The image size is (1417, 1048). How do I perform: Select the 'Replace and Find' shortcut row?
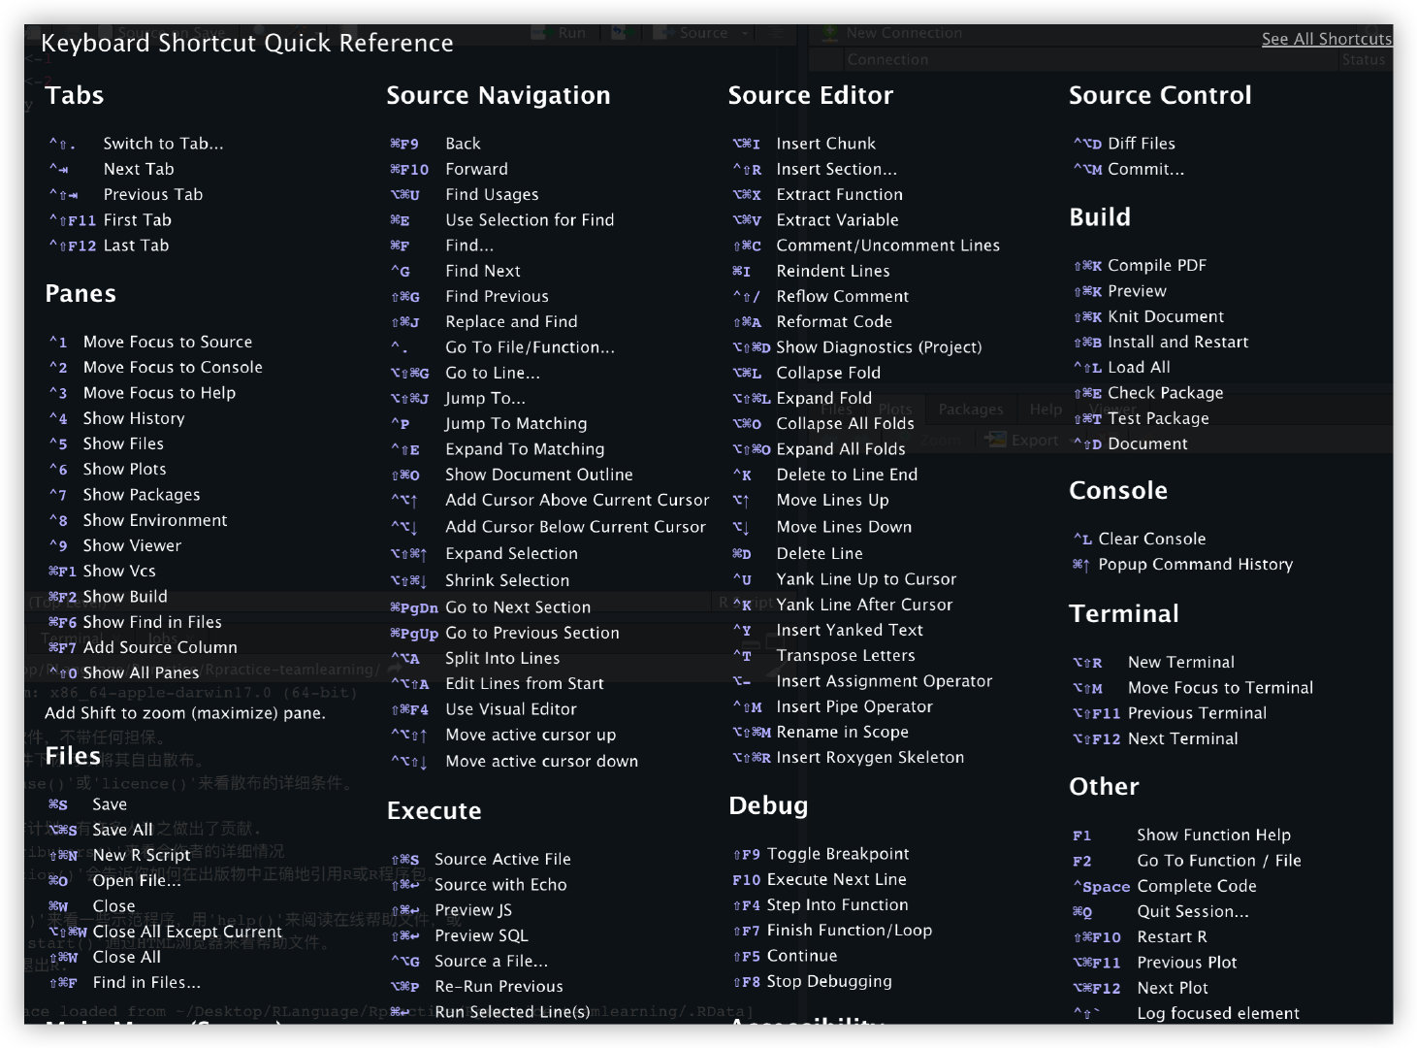483,322
